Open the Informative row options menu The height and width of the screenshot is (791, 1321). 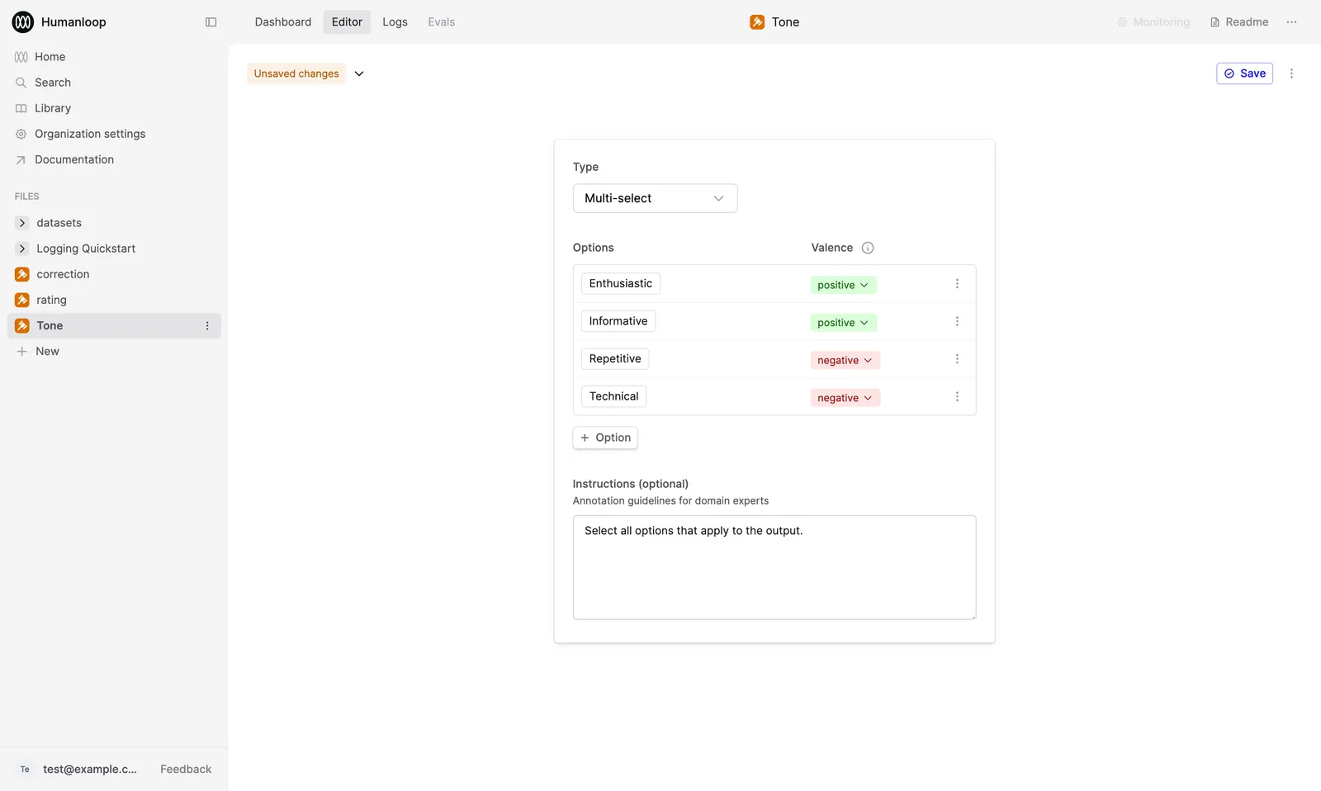pos(957,321)
